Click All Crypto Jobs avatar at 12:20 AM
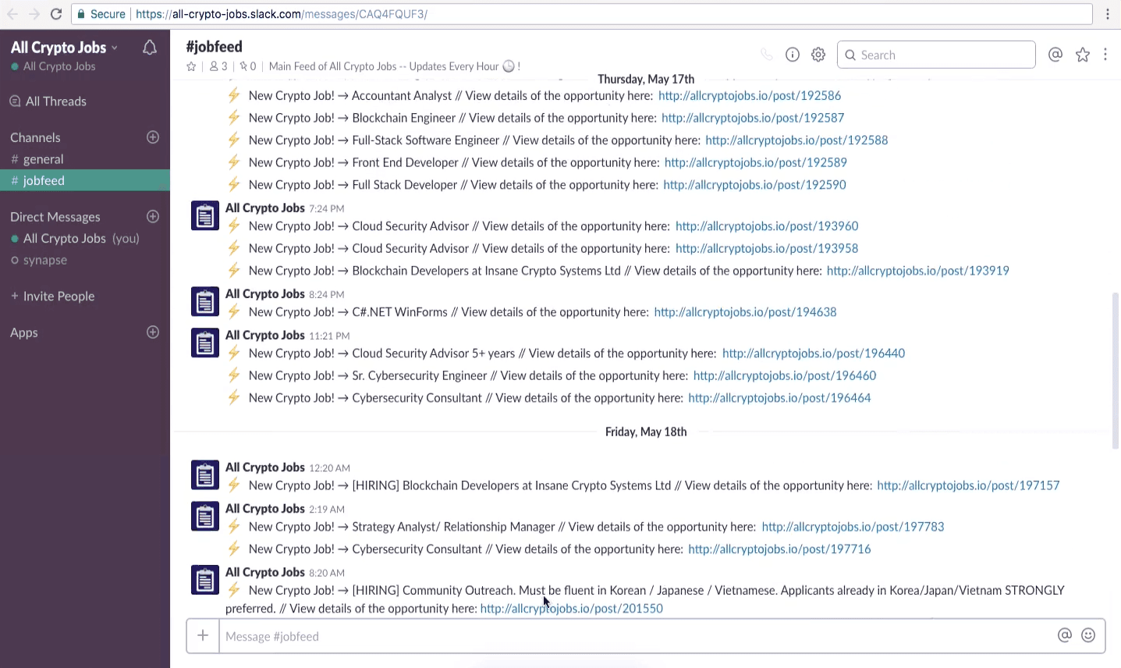This screenshot has height=668, width=1121. pos(205,474)
